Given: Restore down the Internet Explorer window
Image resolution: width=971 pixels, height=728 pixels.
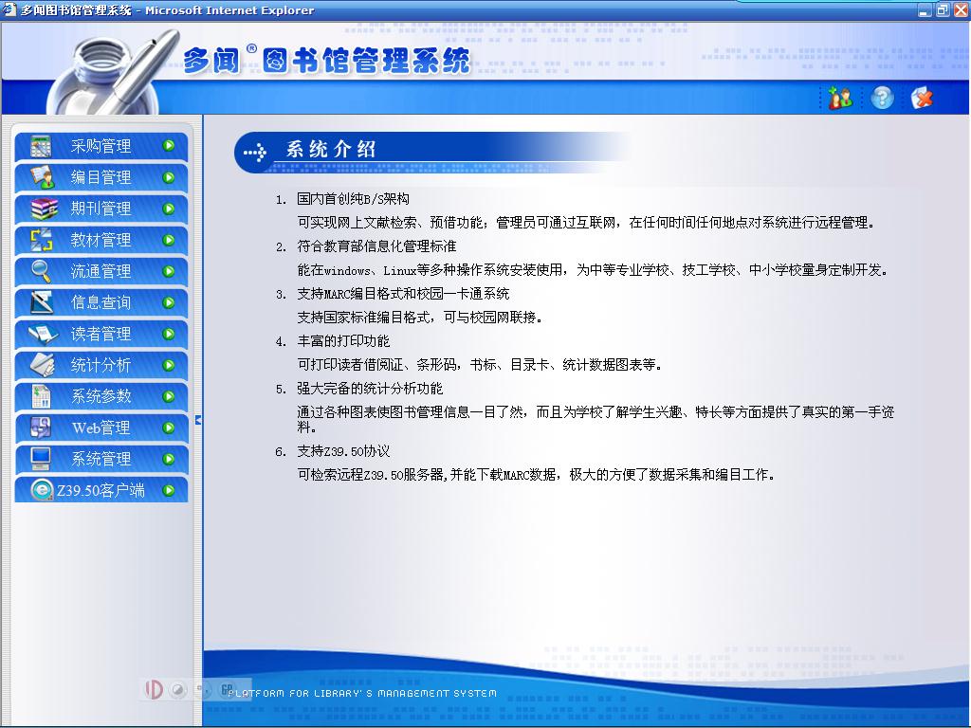Looking at the screenshot, I should click(x=942, y=9).
